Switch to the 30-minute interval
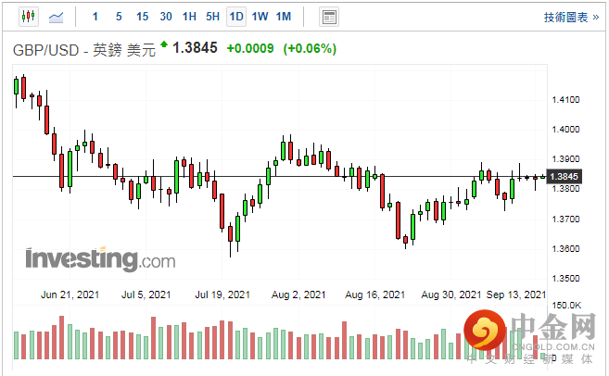This screenshot has width=609, height=376. (166, 17)
